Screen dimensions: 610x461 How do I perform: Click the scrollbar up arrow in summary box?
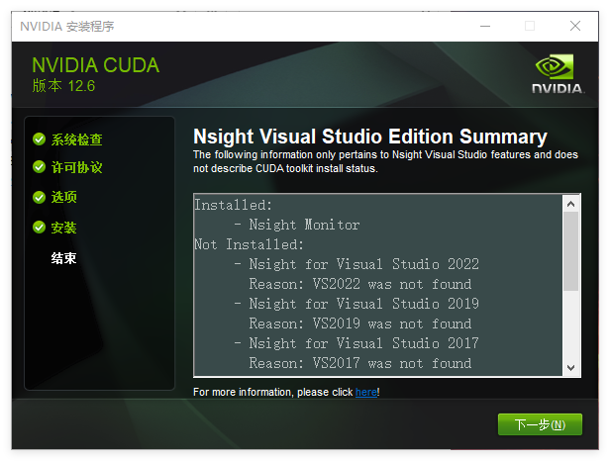570,204
